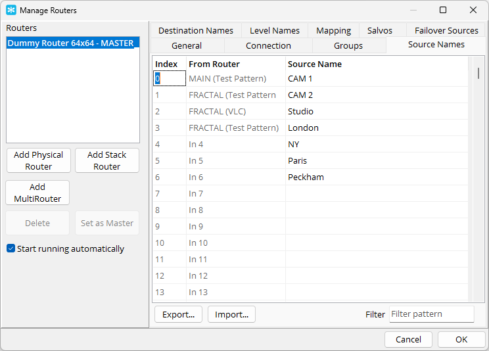Screen dimensions: 489x351
Task: Click the In 4 from-router cell
Action: (x=236, y=144)
